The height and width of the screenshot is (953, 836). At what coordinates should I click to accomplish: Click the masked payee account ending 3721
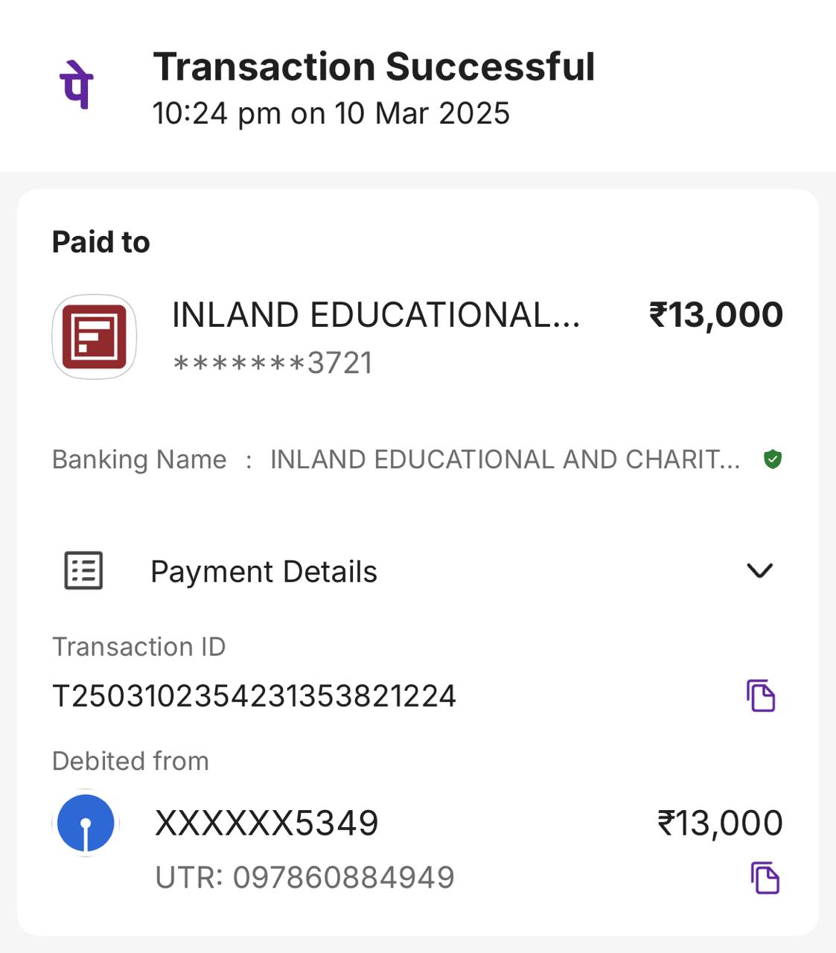(272, 363)
